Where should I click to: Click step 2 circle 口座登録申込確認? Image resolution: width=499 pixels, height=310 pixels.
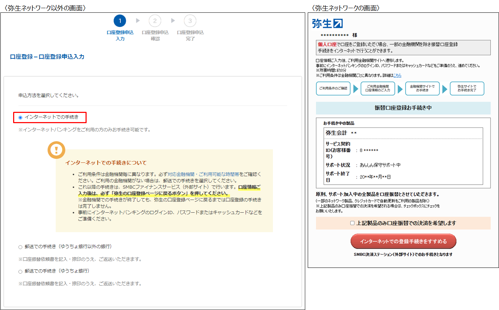tap(155, 21)
